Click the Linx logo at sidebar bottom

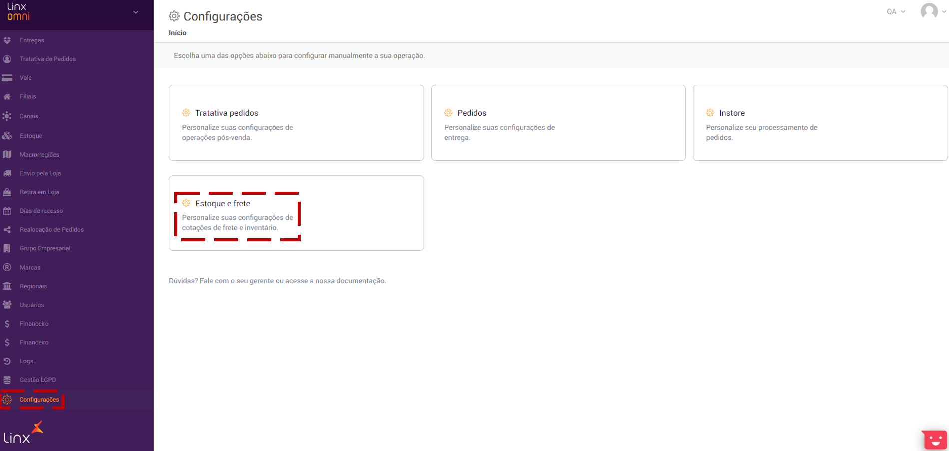click(x=23, y=433)
